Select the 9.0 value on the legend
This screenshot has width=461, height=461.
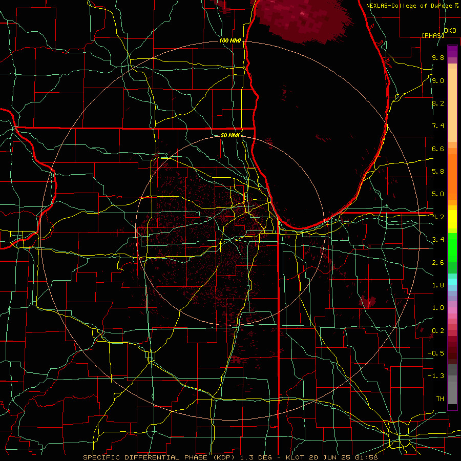pos(438,80)
